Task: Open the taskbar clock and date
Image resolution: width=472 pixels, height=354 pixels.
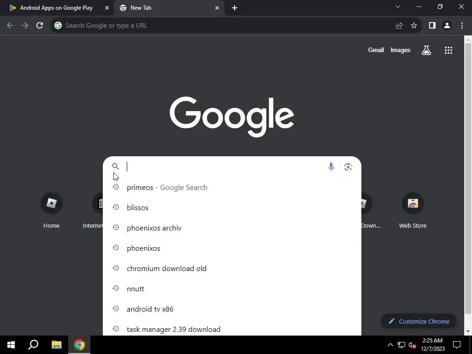Action: coord(432,345)
